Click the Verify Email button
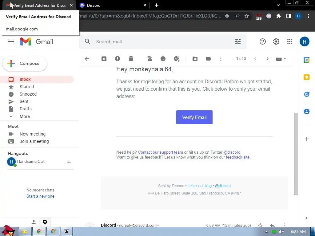The image size is (315, 236). [194, 117]
